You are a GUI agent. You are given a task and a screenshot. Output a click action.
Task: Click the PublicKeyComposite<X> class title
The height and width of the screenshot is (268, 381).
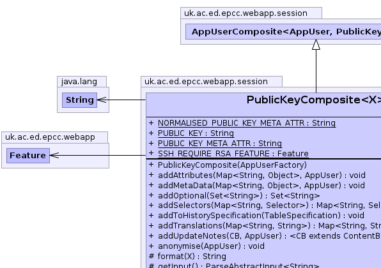pos(313,100)
